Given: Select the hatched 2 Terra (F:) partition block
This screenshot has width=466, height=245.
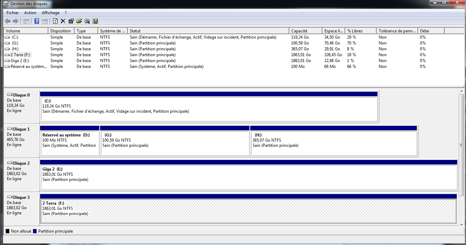Looking at the screenshot, I should pyautogui.click(x=249, y=209).
